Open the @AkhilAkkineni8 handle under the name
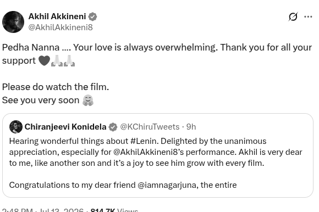319x212 pixels. point(61,27)
